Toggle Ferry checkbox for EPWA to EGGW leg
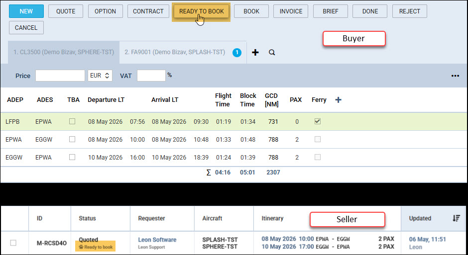 [x=318, y=139]
